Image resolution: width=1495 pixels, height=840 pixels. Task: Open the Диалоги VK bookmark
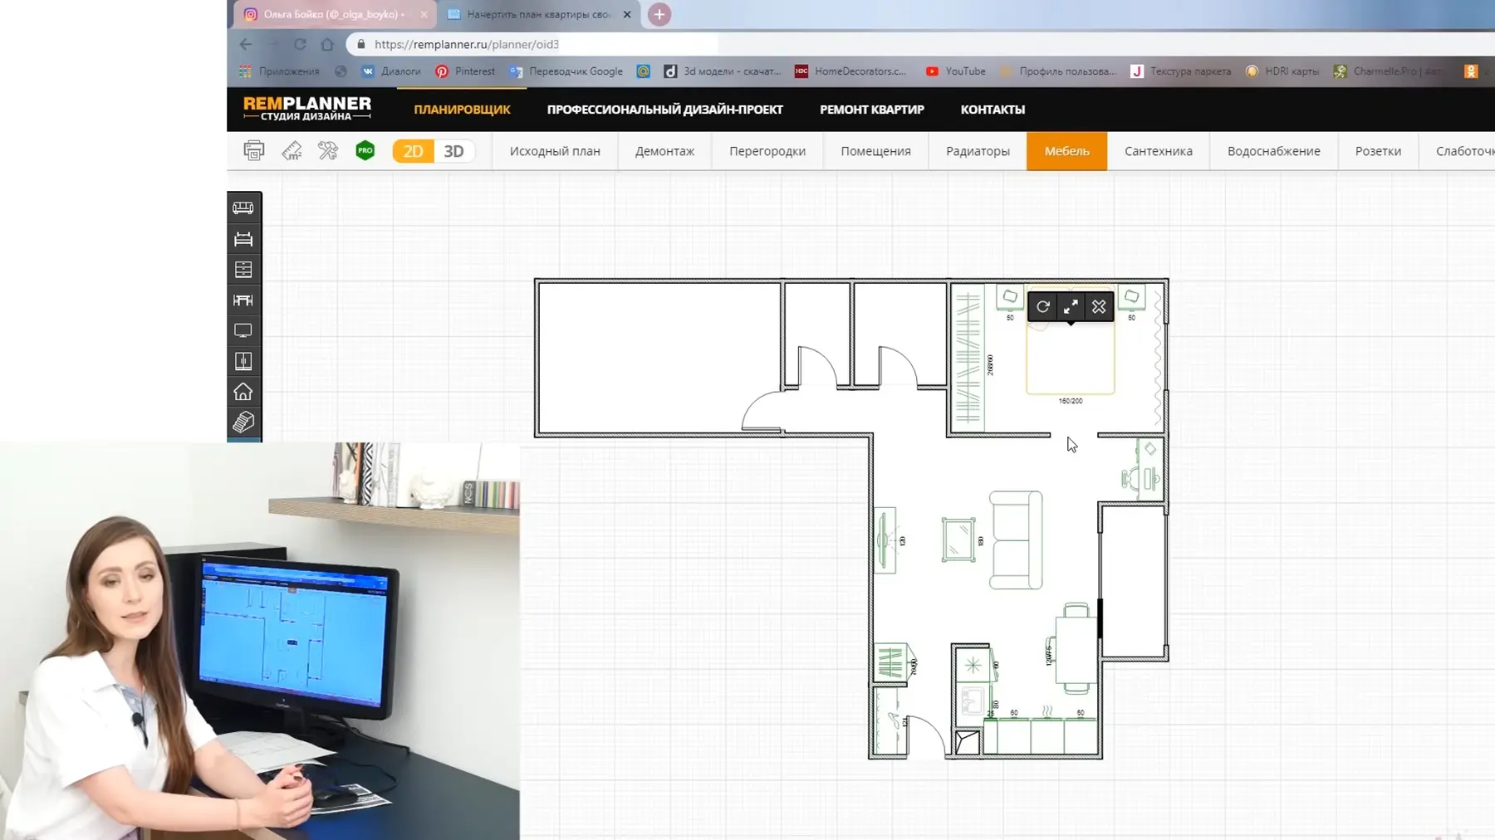391,71
